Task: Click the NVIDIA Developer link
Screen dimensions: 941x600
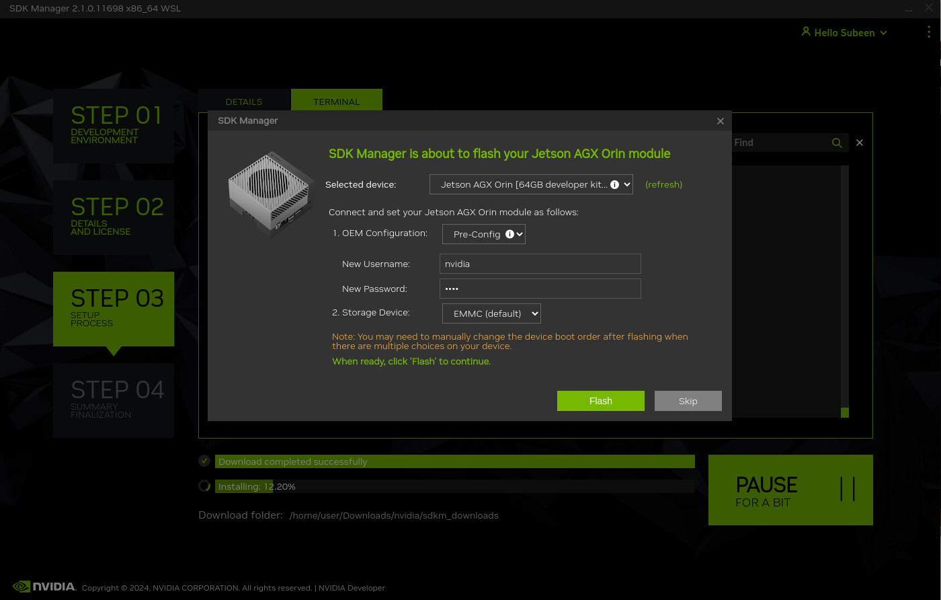Action: (x=352, y=588)
